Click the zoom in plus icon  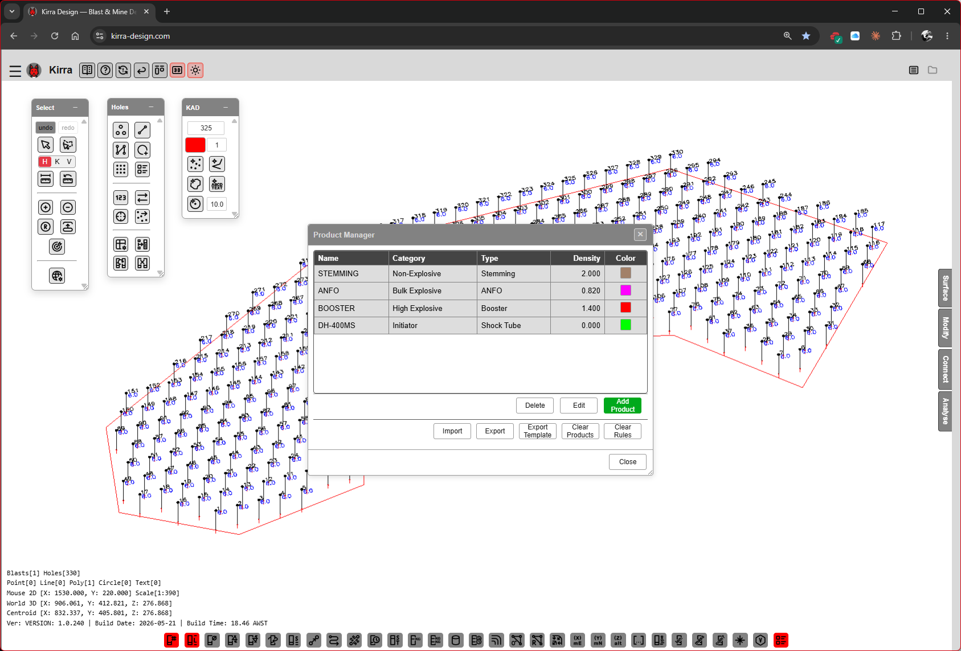pos(46,207)
